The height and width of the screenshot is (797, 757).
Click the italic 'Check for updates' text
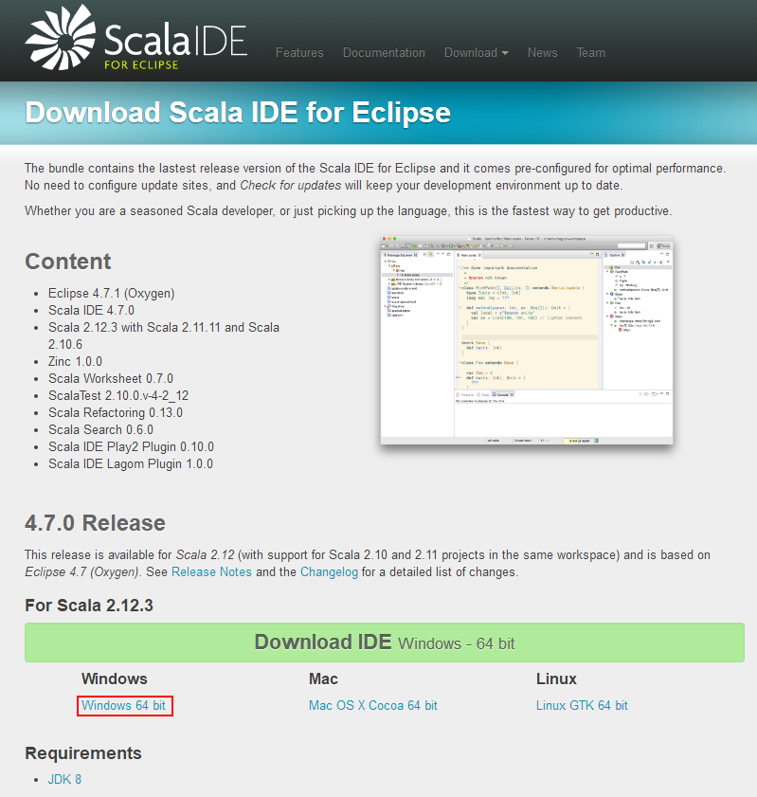pyautogui.click(x=290, y=185)
